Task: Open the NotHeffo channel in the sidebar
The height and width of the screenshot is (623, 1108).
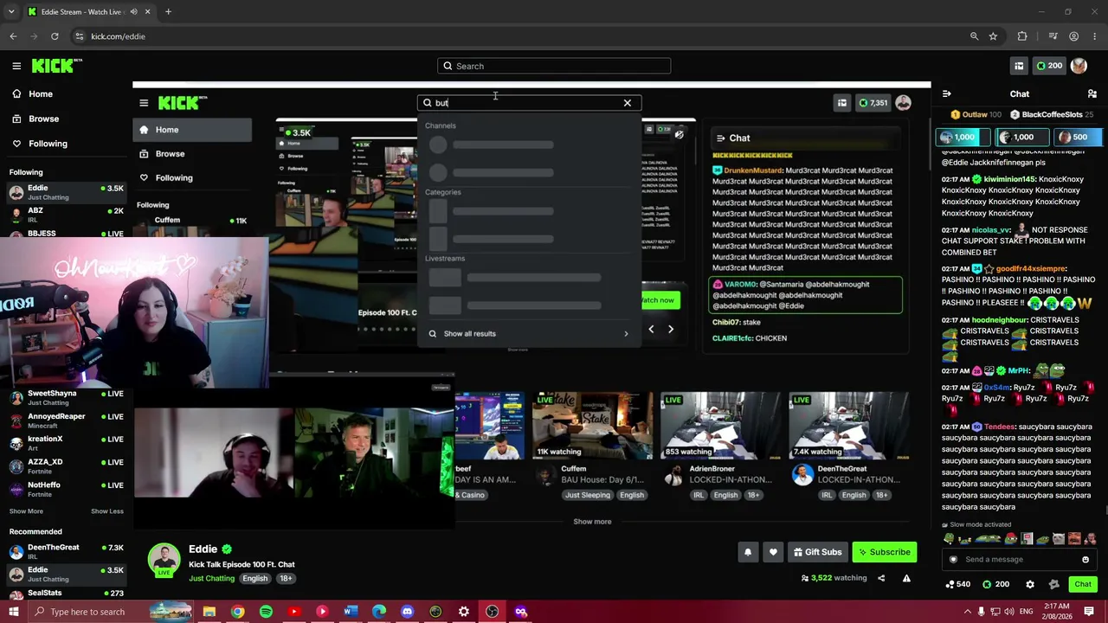Action: [66, 489]
